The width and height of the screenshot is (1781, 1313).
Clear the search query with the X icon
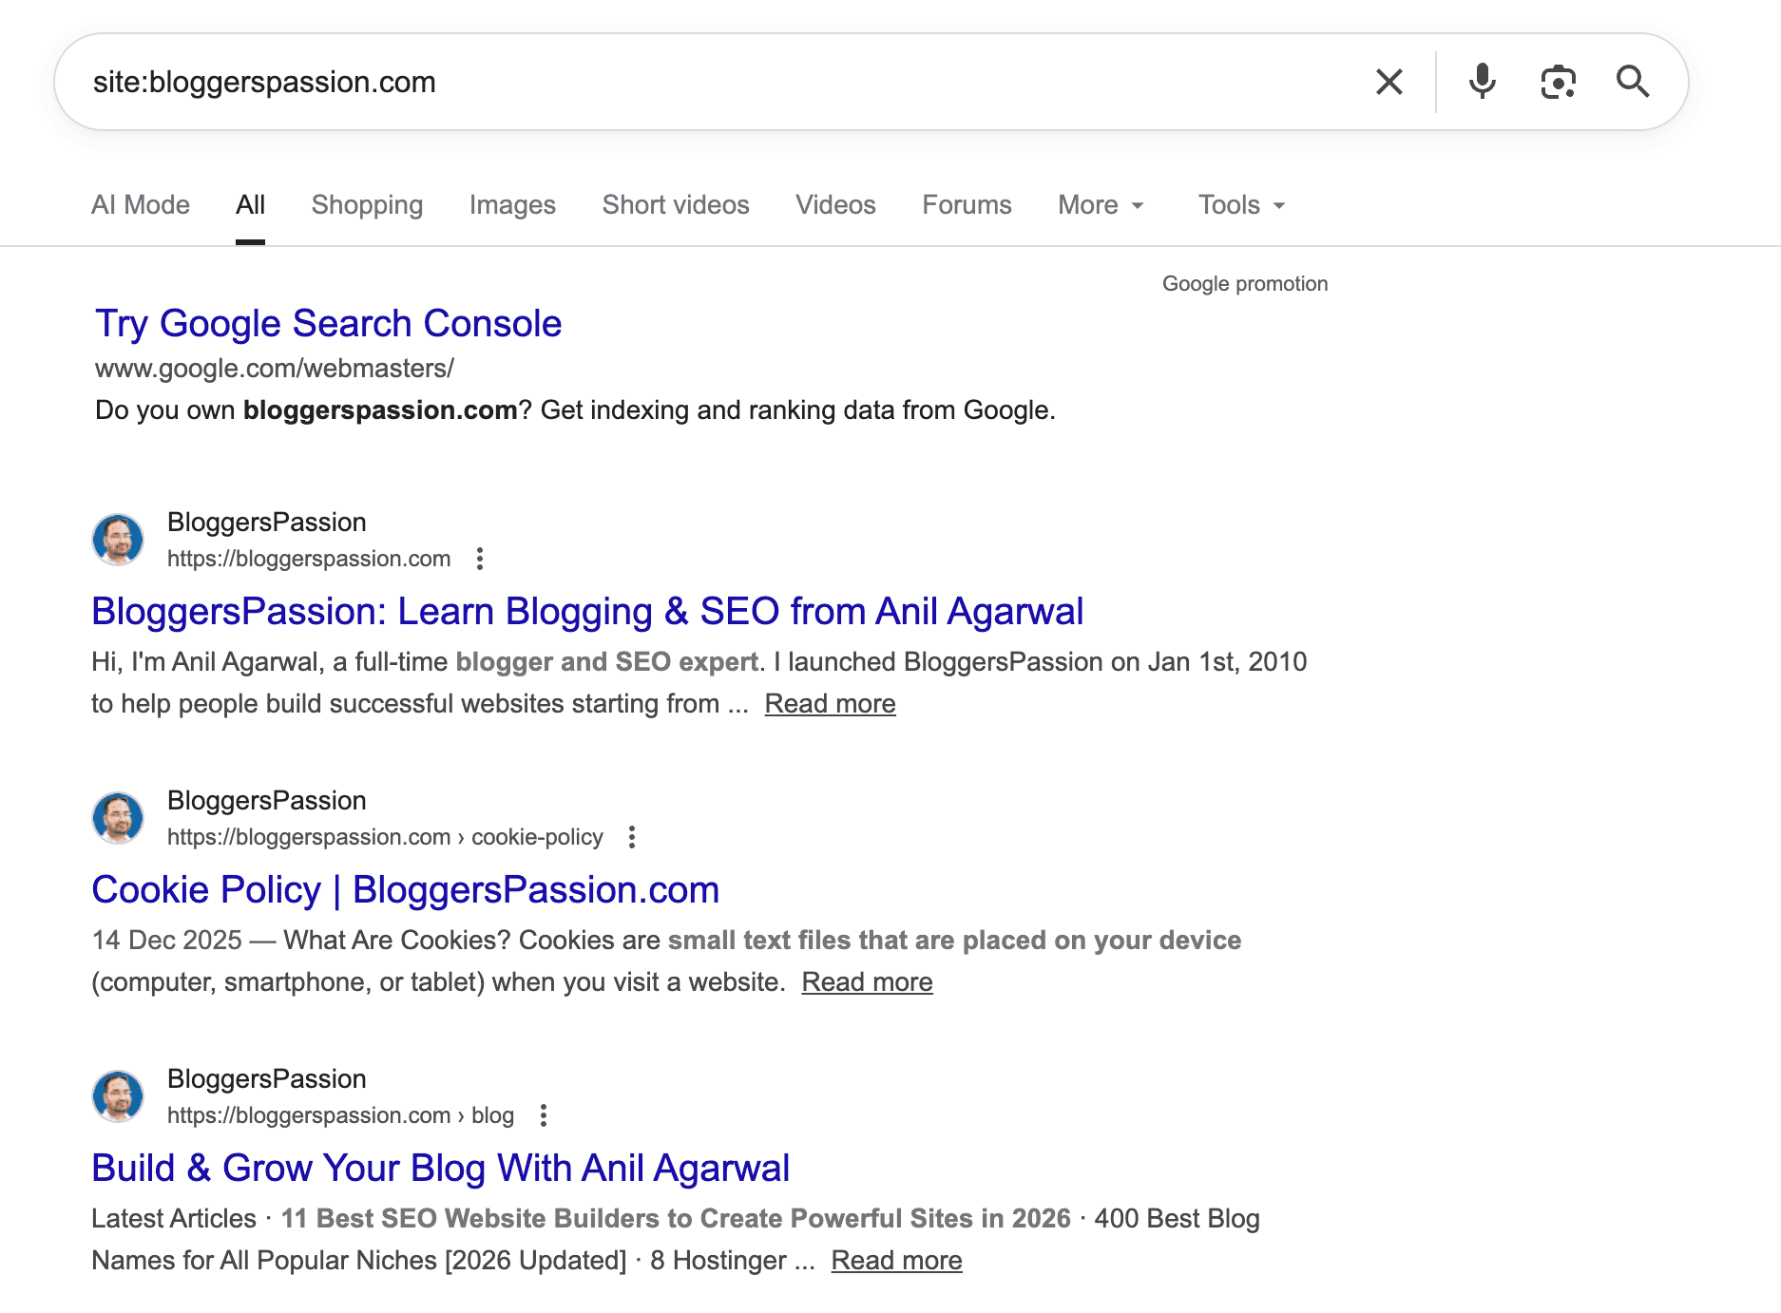pyautogui.click(x=1388, y=82)
